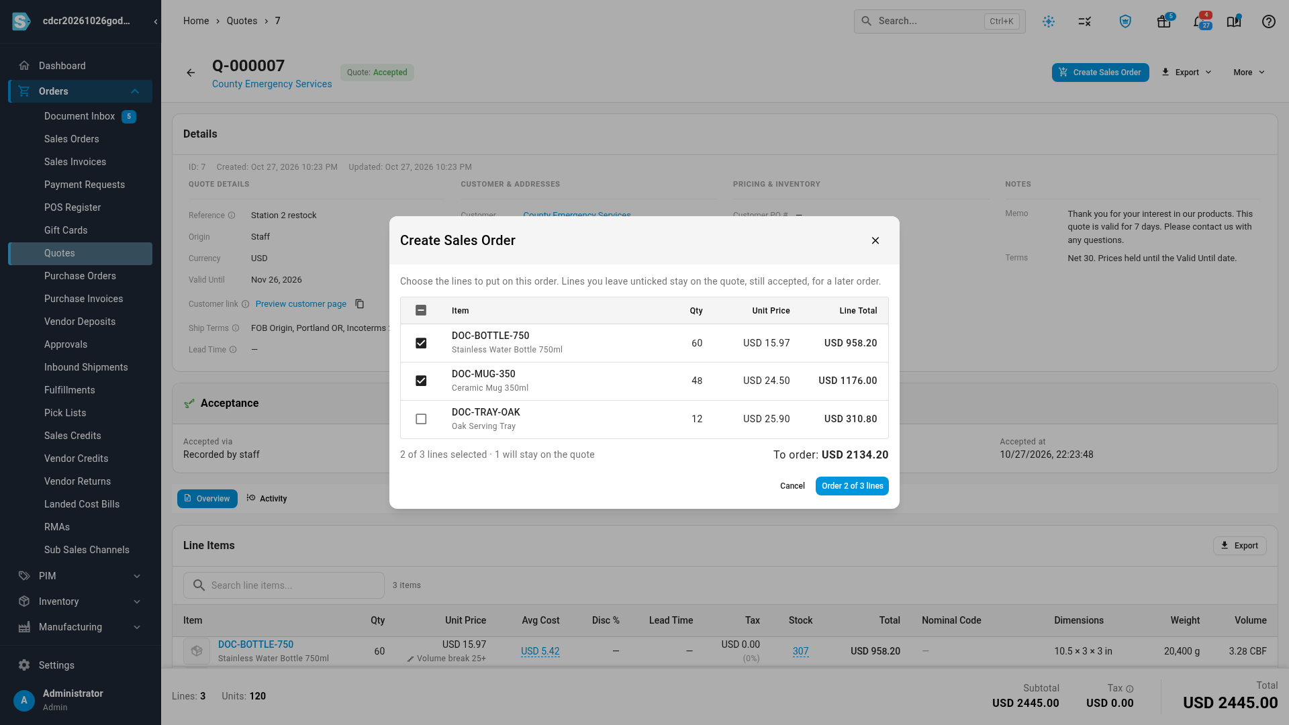Expand the Manufacturing section in sidebar
The image size is (1289, 725).
(80, 627)
